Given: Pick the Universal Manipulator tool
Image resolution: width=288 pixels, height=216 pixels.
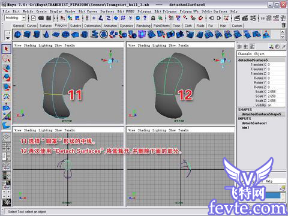Looking at the screenshot, I should [x=6, y=97].
